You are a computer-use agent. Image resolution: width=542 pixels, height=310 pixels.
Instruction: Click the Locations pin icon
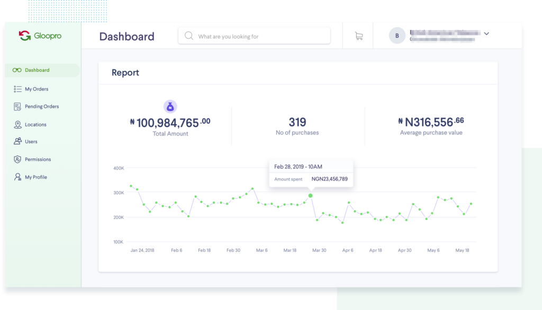click(x=17, y=125)
